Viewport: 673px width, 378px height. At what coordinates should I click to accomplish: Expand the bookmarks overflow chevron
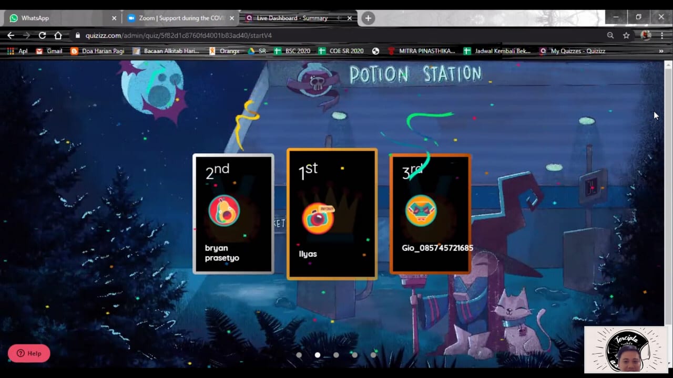click(661, 51)
